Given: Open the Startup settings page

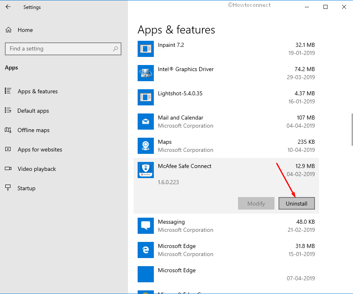Looking at the screenshot, I should click(x=26, y=188).
